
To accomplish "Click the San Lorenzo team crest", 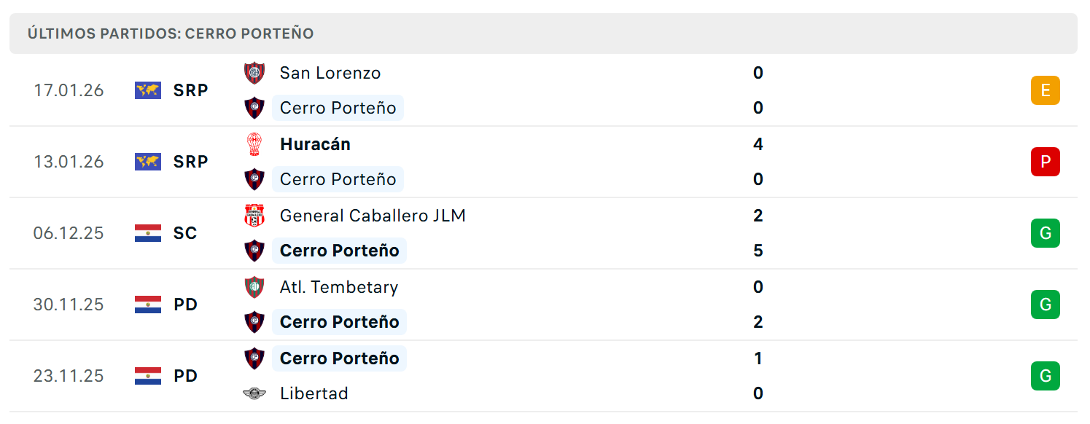I will tap(254, 73).
